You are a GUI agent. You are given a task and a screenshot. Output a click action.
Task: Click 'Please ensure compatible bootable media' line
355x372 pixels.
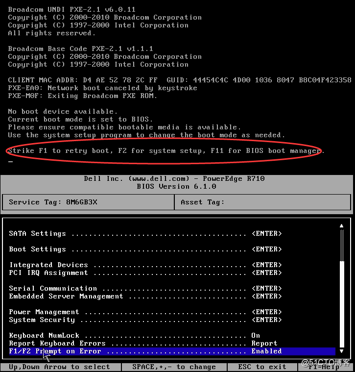click(x=124, y=127)
